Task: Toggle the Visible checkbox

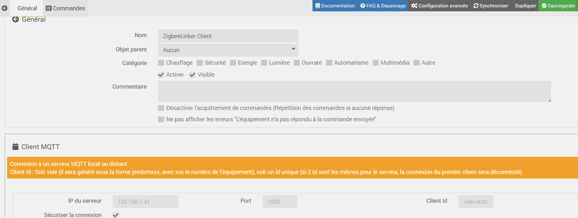Action: tap(192, 75)
